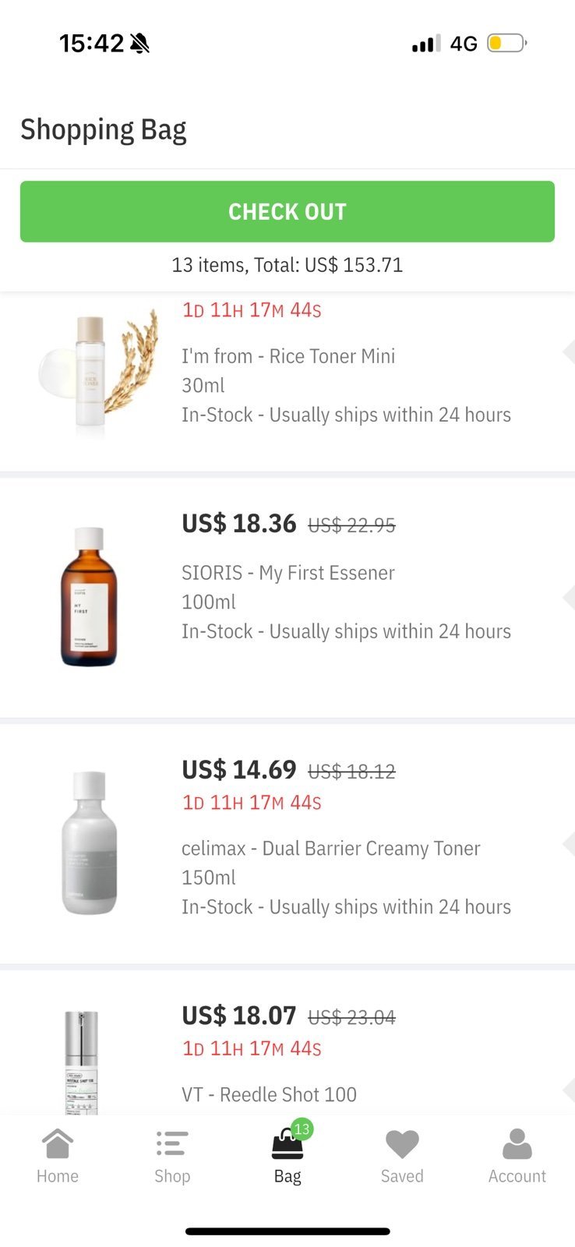Open the Shop list icon
575x1247 pixels.
click(172, 1145)
